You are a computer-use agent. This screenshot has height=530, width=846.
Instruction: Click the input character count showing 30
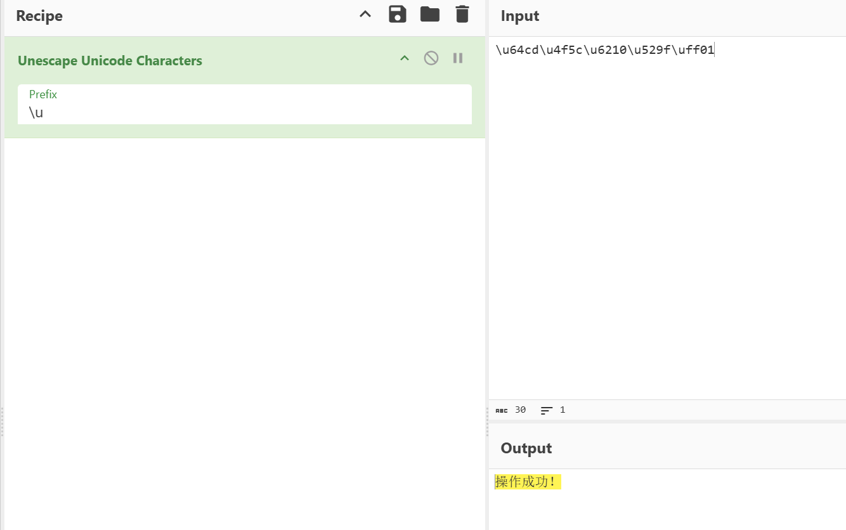pos(520,410)
